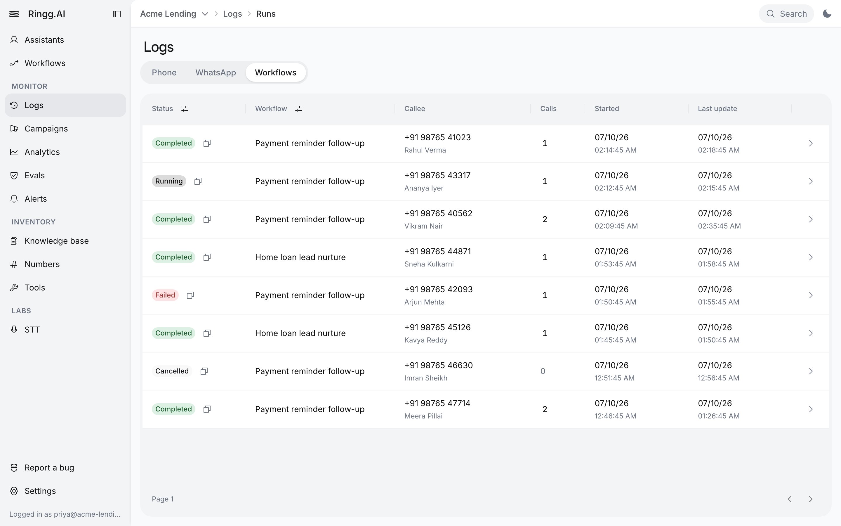Click the Search field in the header
Image resolution: width=841 pixels, height=526 pixels.
[x=786, y=14]
